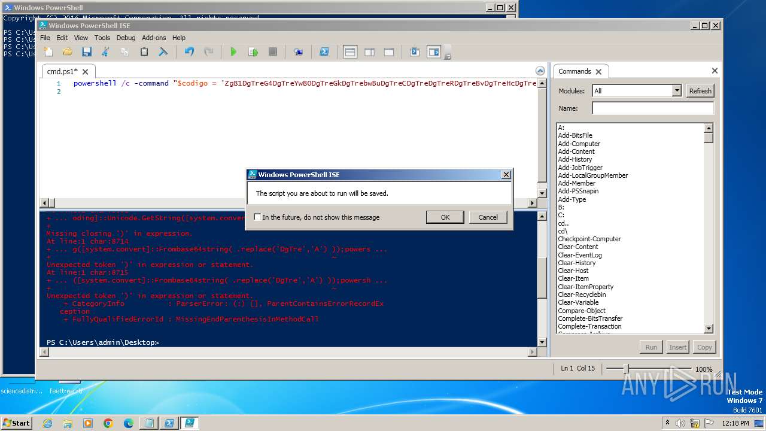Image resolution: width=766 pixels, height=431 pixels.
Task: Close the cmd.ps1 script tab
Action: 85,72
